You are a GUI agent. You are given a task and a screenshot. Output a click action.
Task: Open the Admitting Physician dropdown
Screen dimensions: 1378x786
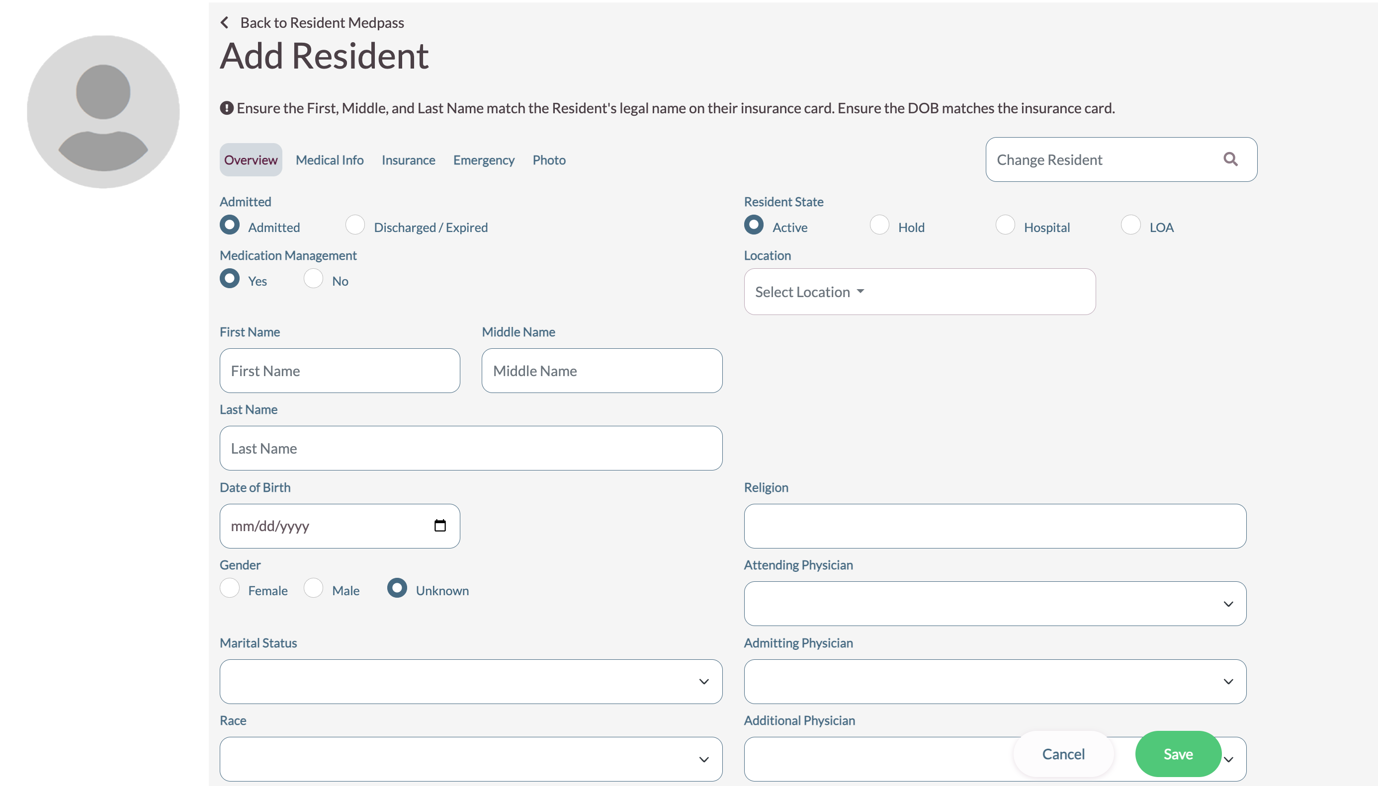[x=995, y=682]
